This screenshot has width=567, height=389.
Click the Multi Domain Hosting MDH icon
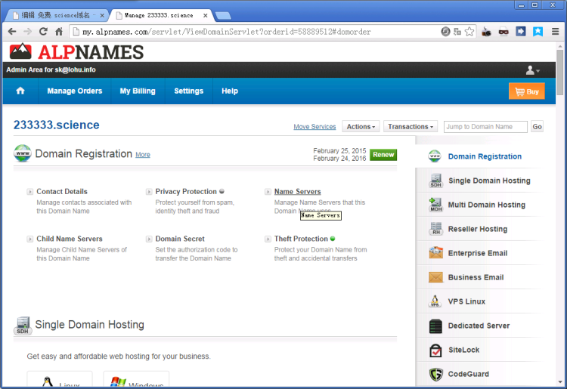(x=435, y=205)
